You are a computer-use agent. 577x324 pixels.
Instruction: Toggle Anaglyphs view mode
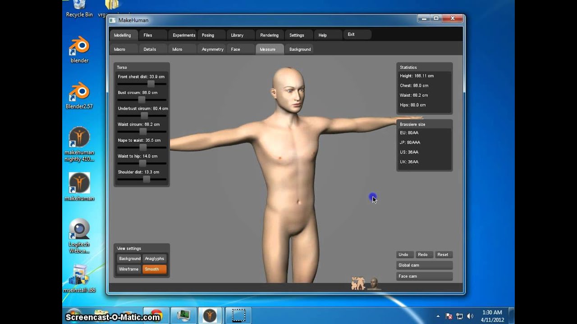(x=155, y=259)
